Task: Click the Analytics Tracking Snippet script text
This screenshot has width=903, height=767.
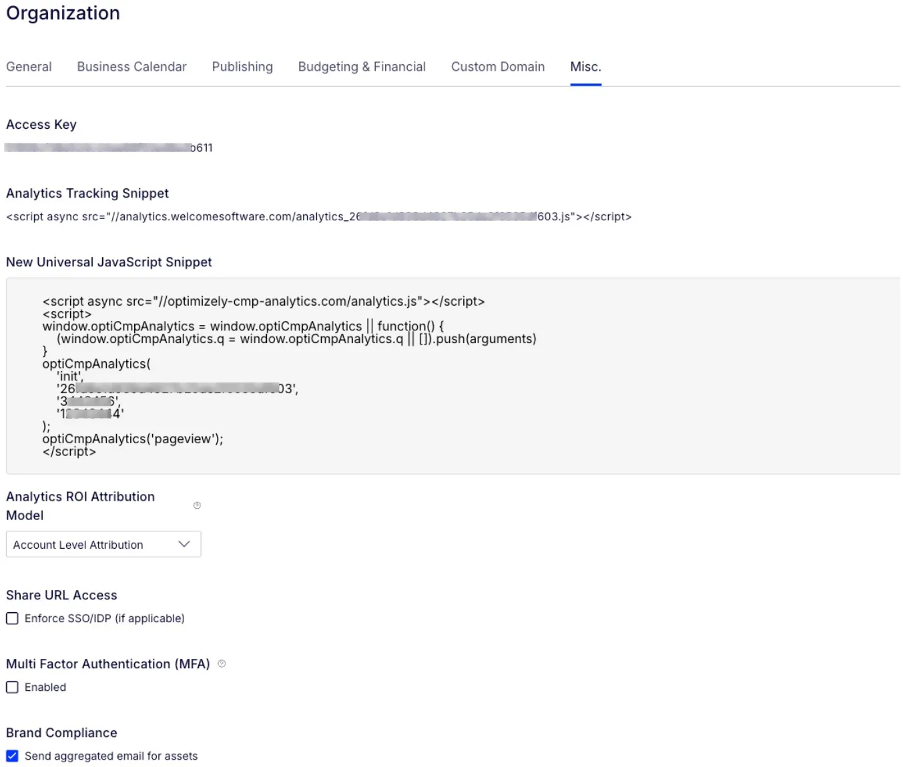Action: tap(318, 216)
